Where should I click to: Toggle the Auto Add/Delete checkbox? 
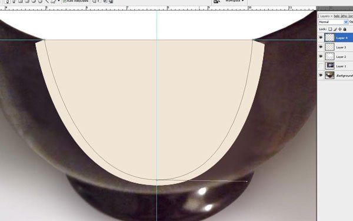click(65, 1)
